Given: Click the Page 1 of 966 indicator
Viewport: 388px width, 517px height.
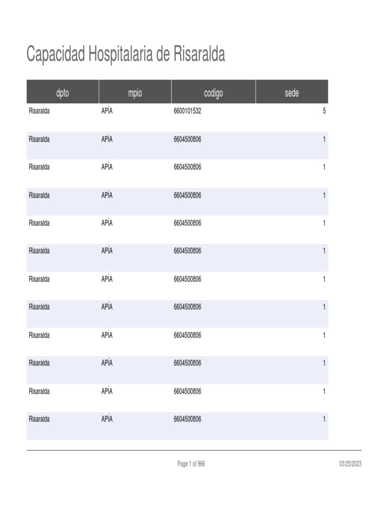Looking at the screenshot, I should coord(191,464).
